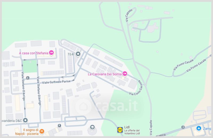Select the upper Via Forno Casale label
This screenshot has height=138, width=213.
coord(183,65)
